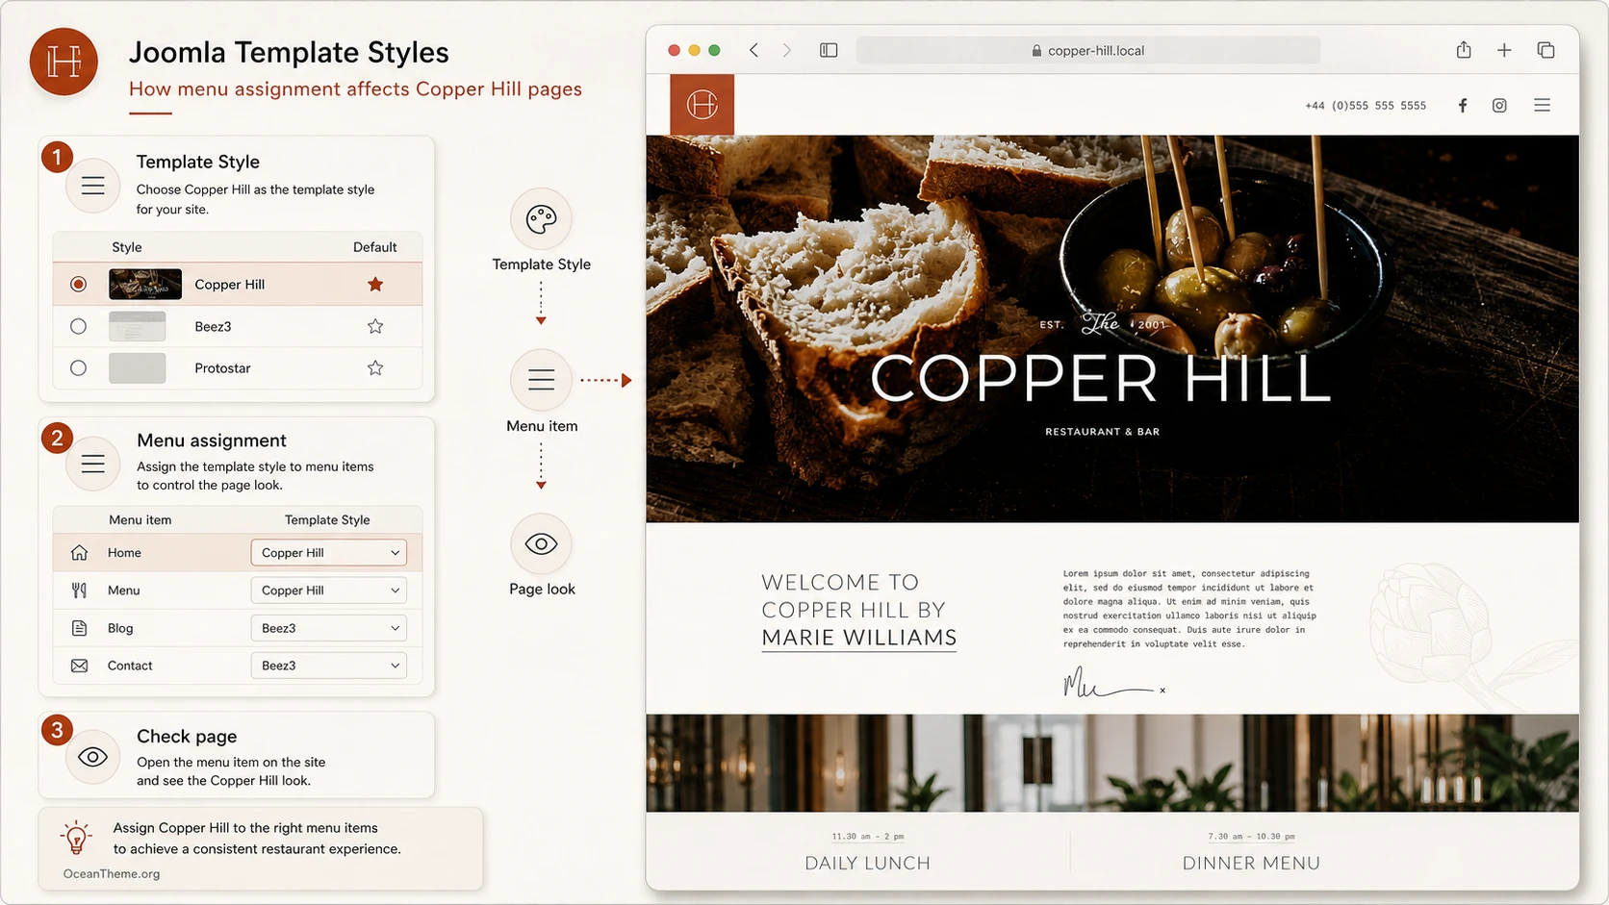
Task: Click the Beez3 style thumbnail
Action: pyautogui.click(x=138, y=327)
